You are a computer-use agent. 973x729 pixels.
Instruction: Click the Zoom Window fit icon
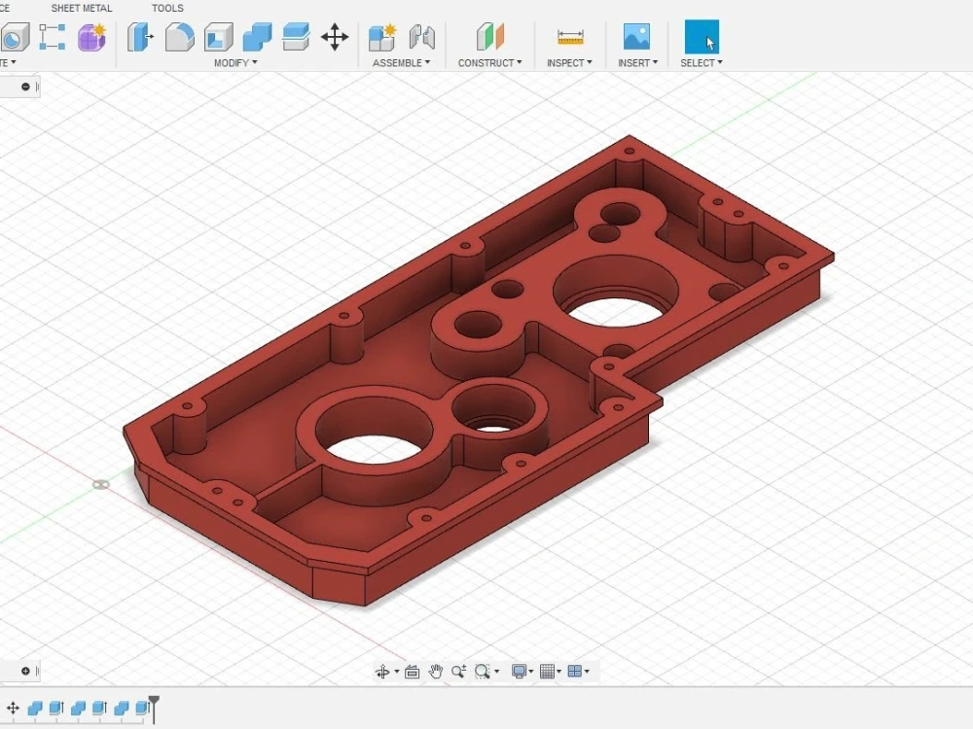pos(483,672)
